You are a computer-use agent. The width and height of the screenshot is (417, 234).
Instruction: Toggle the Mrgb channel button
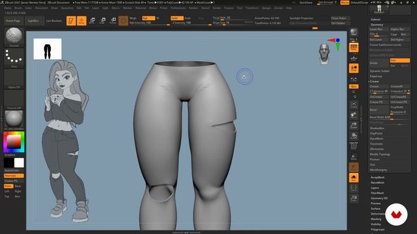coord(133,18)
